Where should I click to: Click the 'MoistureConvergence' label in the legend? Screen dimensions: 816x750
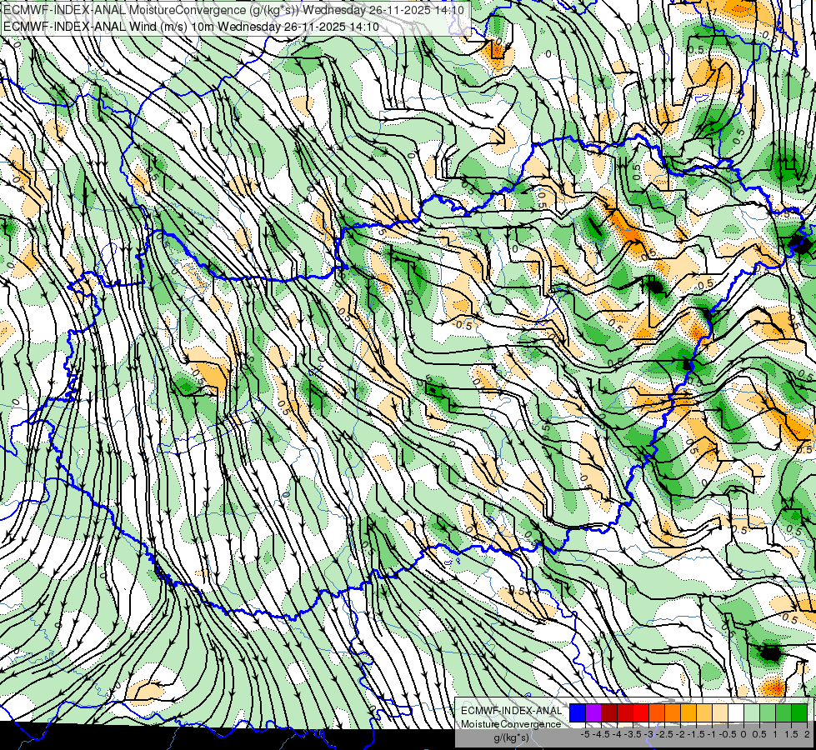[511, 724]
